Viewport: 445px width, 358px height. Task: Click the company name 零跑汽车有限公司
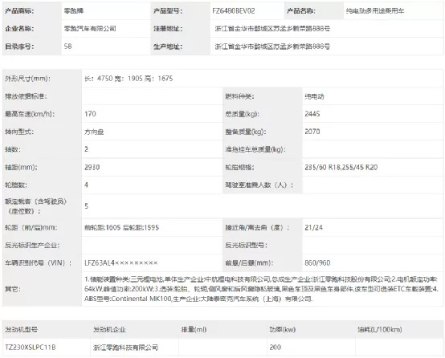[x=90, y=29]
